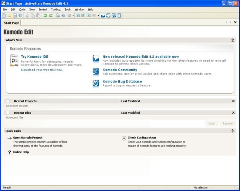Viewport: 240px width, 191px height.
Task: Click the Redo arrow in toolbar
Action: tap(51, 16)
